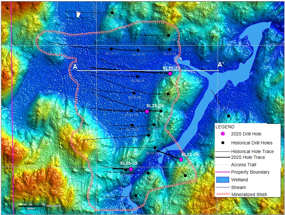Click the SL12-17 drill hole dot

click(136, 195)
